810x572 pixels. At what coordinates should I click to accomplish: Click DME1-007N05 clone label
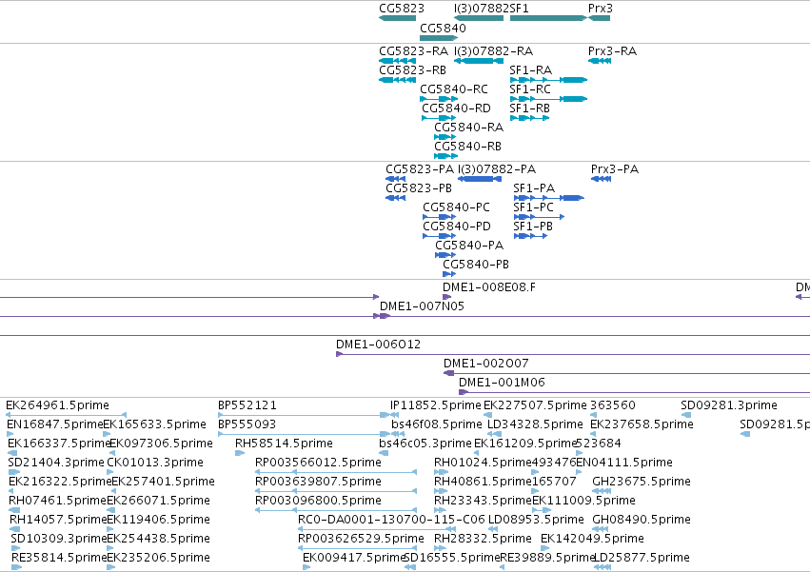pyautogui.click(x=422, y=306)
